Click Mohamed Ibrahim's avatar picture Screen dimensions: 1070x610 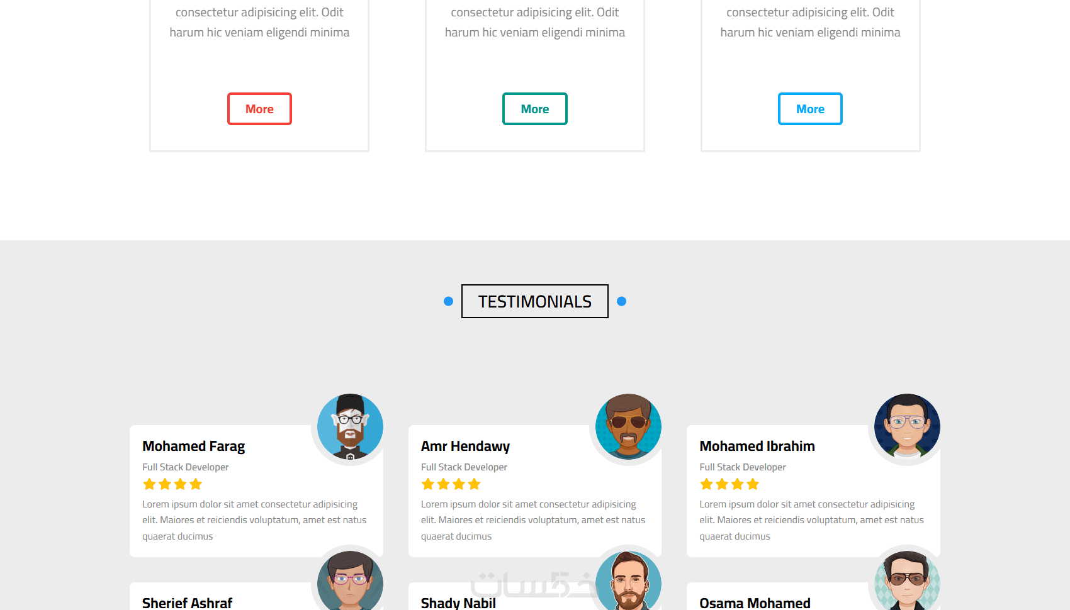pos(907,426)
